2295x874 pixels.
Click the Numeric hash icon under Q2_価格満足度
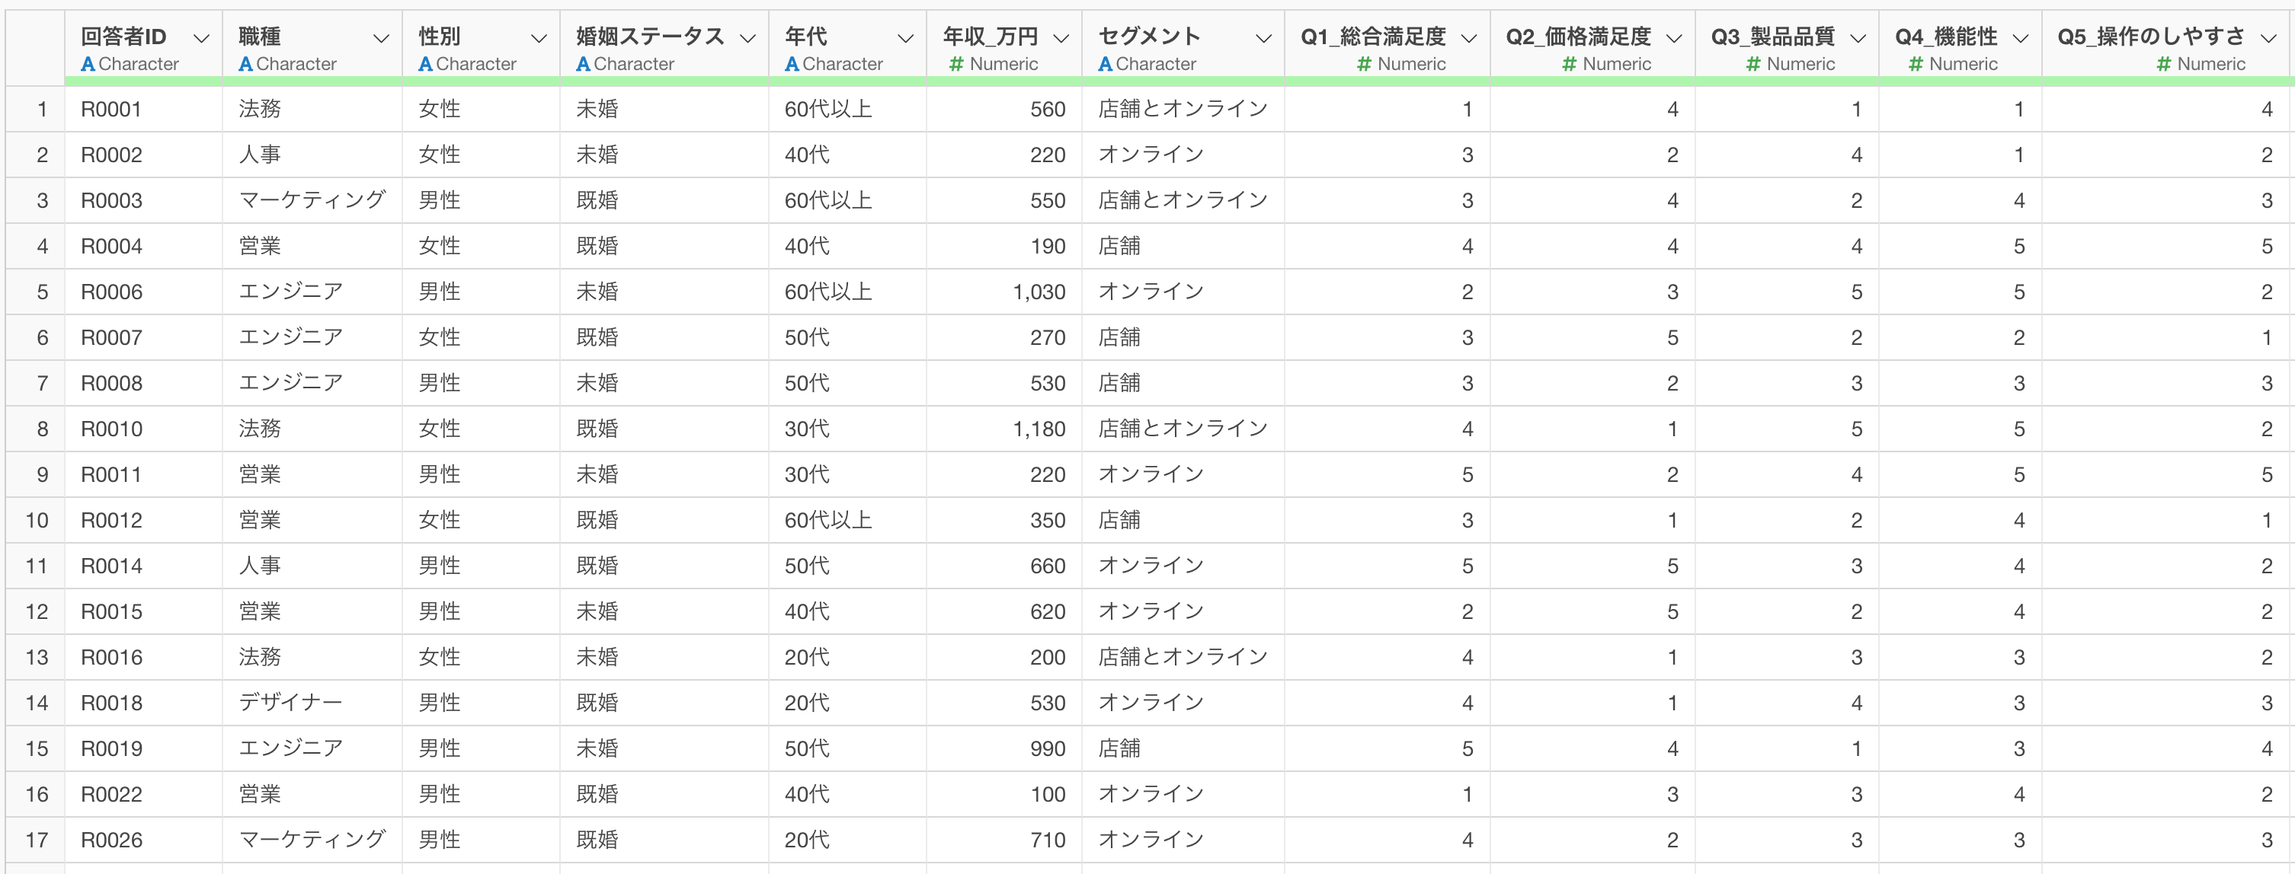tap(1569, 64)
